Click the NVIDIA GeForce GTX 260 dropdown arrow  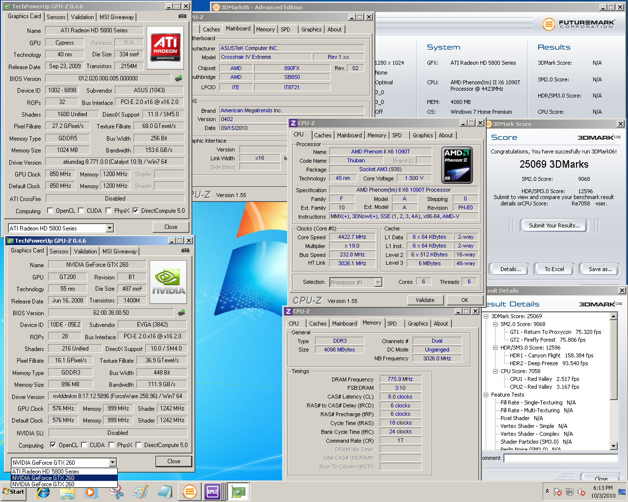(x=113, y=462)
